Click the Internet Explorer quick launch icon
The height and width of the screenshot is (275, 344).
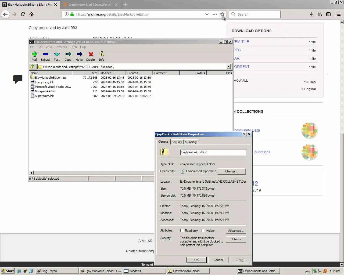19,271
